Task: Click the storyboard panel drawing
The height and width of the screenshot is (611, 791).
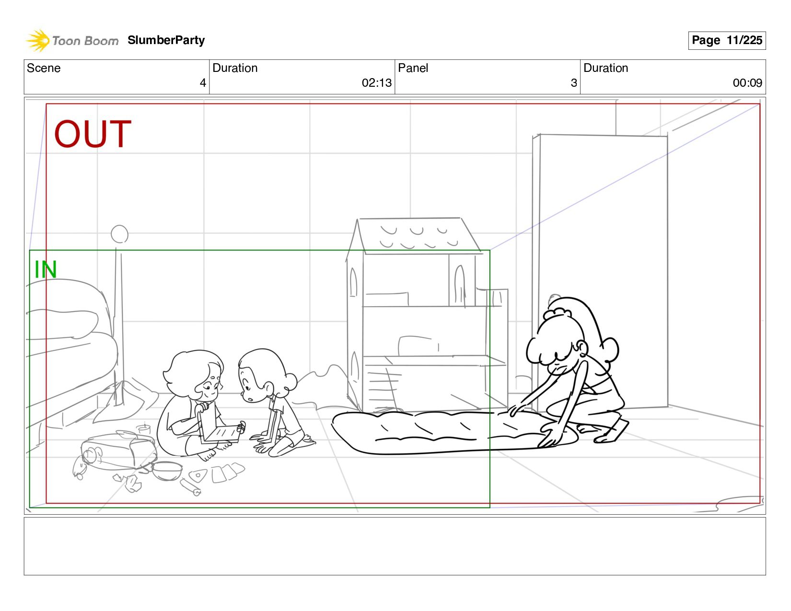Action: [x=395, y=306]
